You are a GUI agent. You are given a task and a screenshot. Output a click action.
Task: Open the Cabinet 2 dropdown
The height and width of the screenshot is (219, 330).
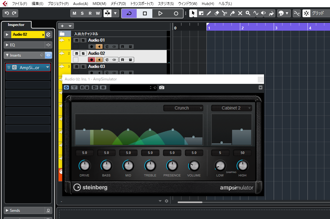(231, 108)
